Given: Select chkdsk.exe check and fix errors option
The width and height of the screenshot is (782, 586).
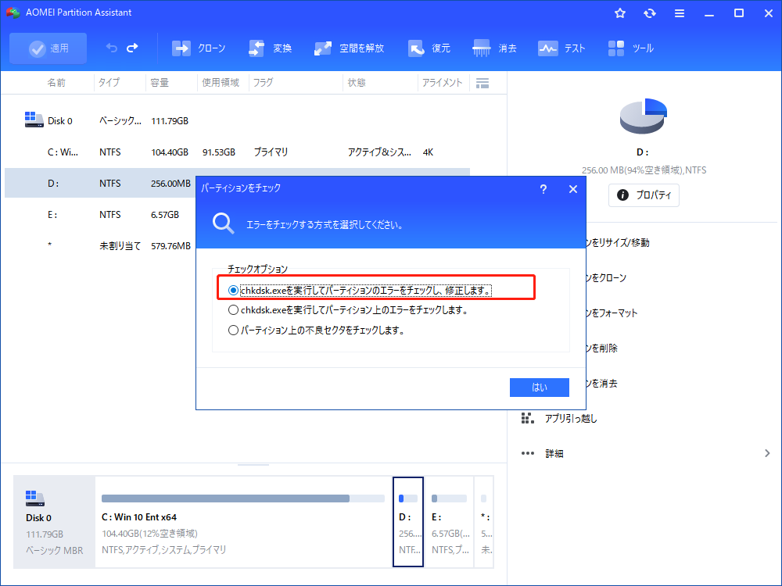Looking at the screenshot, I should pyautogui.click(x=233, y=290).
